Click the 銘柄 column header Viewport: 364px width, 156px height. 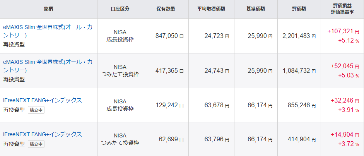point(48,9)
